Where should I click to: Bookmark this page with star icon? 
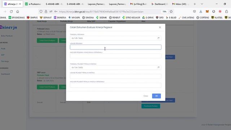coord(171,12)
